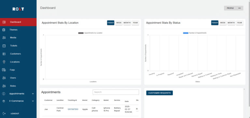Open the Dashboard menu item

click(x=18, y=22)
